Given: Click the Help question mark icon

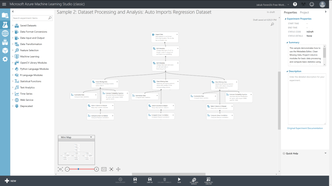Looking at the screenshot, I should coord(295,4).
